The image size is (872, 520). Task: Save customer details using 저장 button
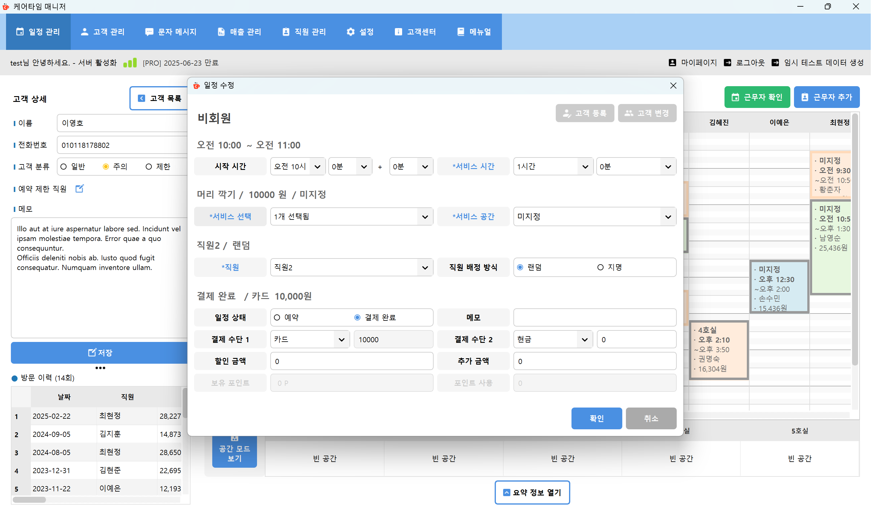99,353
